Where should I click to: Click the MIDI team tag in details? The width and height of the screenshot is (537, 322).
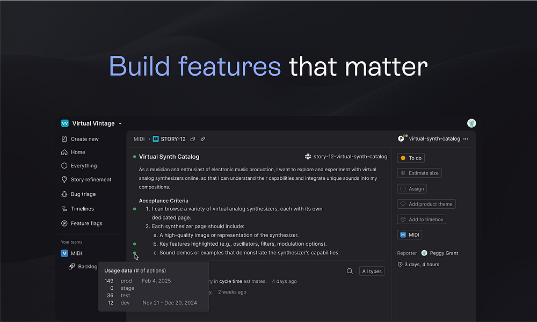point(410,235)
